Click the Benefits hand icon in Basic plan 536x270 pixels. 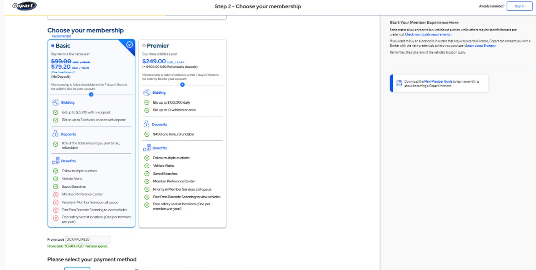click(56, 161)
